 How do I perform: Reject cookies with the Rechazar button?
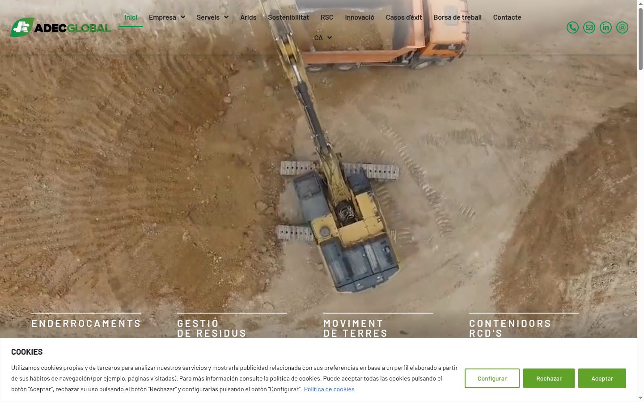[x=549, y=378]
